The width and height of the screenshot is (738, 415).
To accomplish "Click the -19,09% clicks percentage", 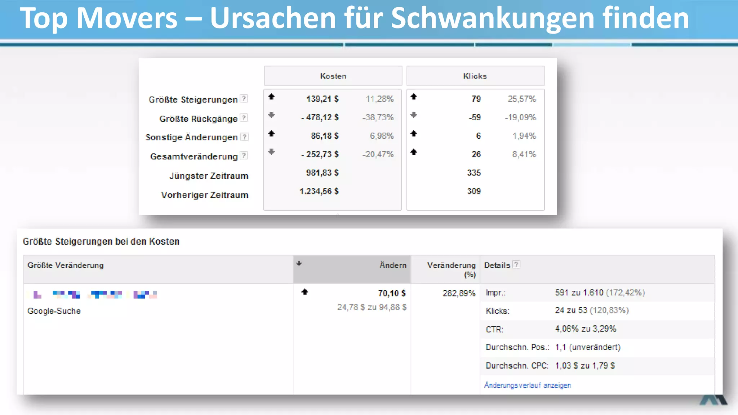I will (520, 117).
